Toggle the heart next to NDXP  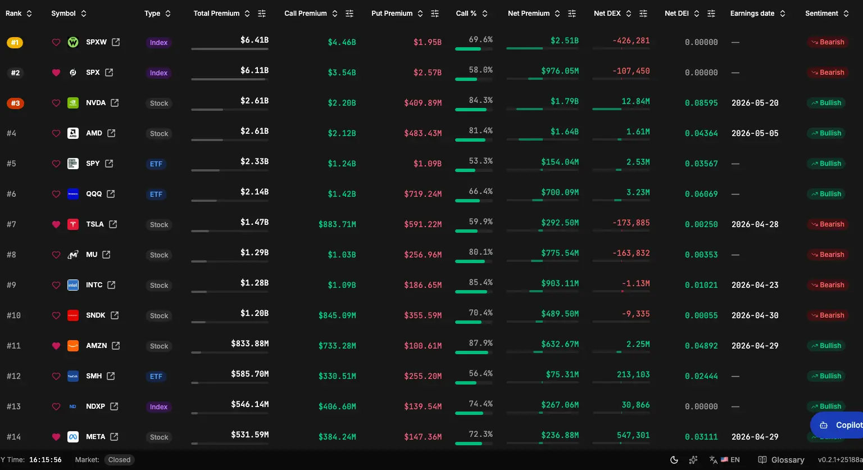56,406
